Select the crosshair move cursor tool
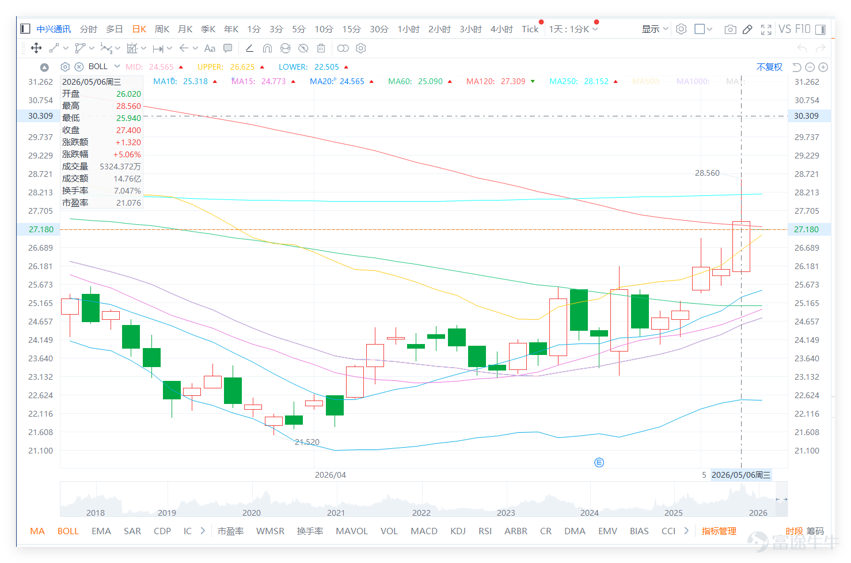This screenshot has width=851, height=563. pyautogui.click(x=36, y=48)
